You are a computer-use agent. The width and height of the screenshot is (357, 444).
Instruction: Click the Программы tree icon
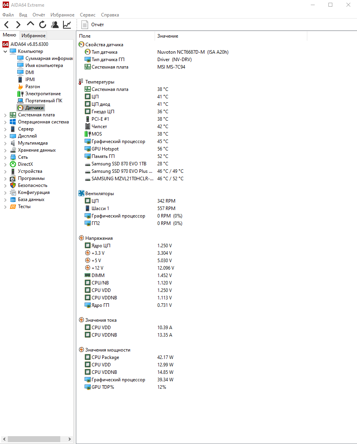13,178
